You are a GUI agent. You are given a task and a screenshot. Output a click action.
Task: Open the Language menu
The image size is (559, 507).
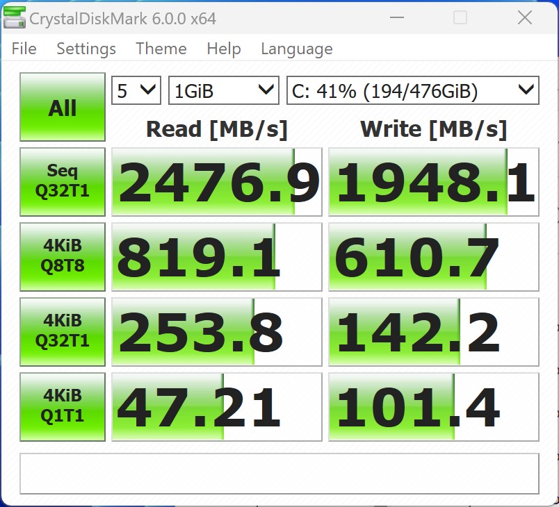[x=297, y=49]
